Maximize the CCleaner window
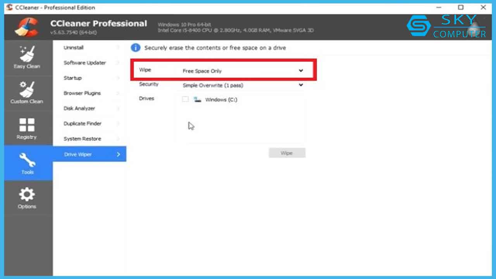The height and width of the screenshot is (279, 496). point(461,7)
